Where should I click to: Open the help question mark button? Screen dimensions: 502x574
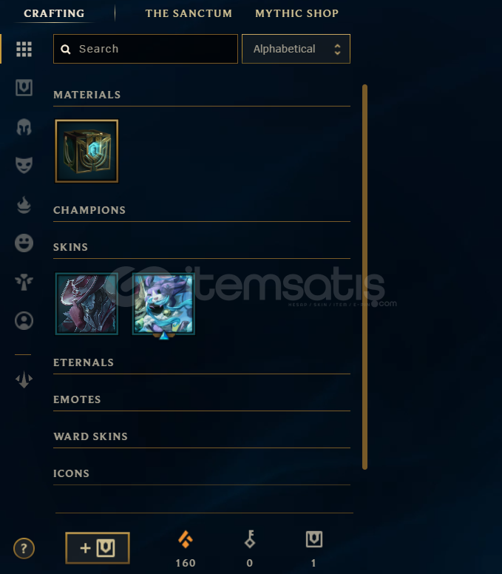click(x=24, y=548)
